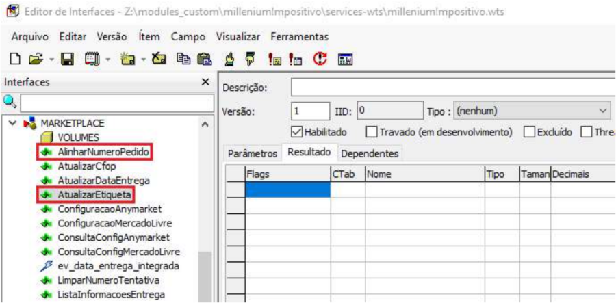Select the ConsultaConfigMercadoLivre interface
The height and width of the screenshot is (303, 616).
coord(119,252)
